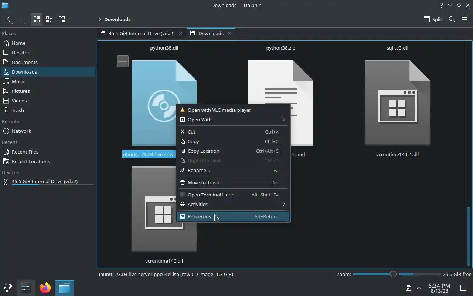Screen dimensions: 473x296
Task: Deselect ubuntu iso via minus toggle
Action: (123, 61)
